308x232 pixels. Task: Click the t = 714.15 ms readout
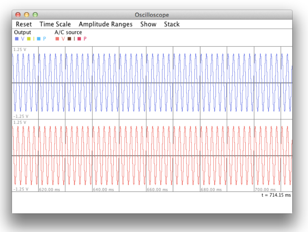(x=276, y=195)
